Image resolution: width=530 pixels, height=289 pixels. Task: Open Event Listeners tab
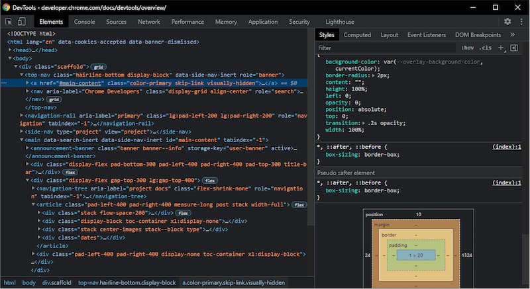pyautogui.click(x=426, y=35)
